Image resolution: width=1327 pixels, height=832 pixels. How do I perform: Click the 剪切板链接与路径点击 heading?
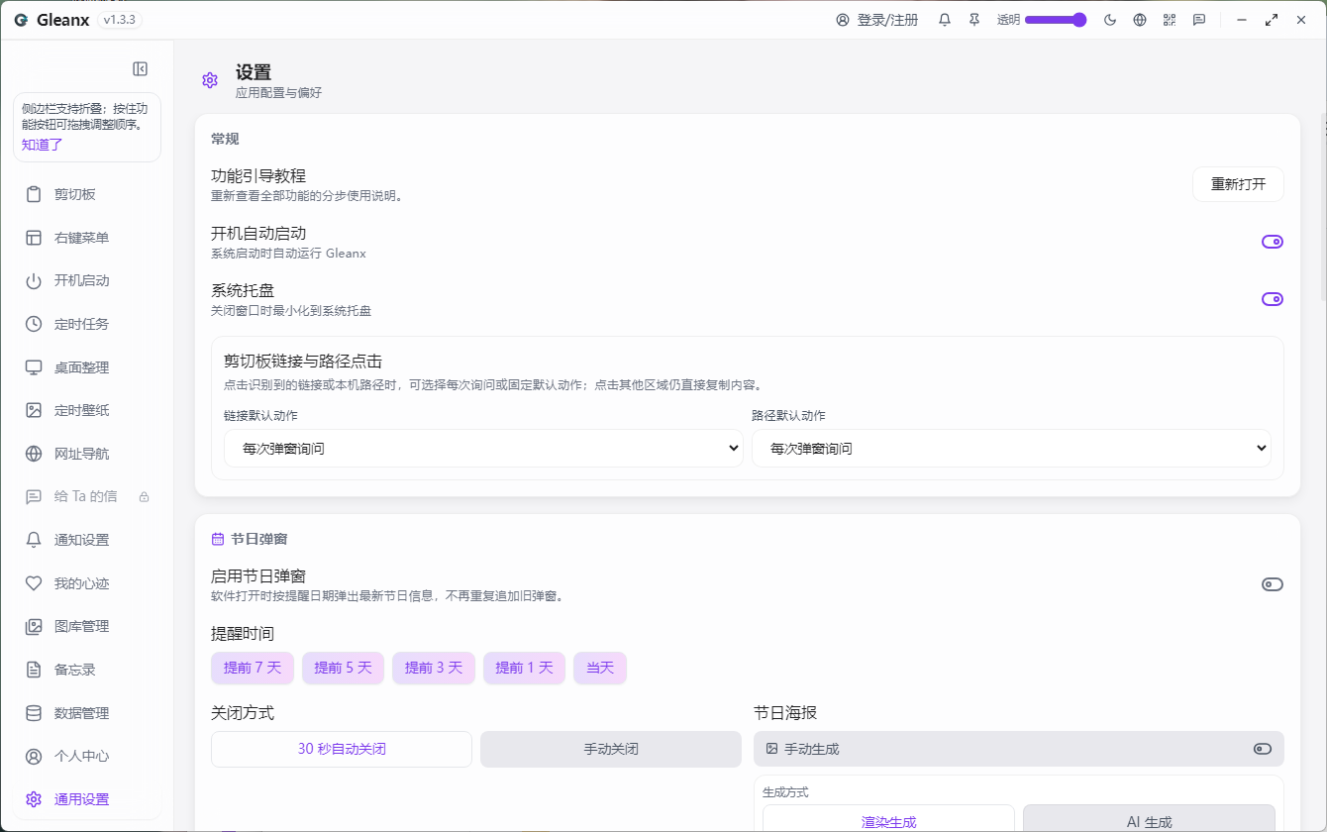303,362
